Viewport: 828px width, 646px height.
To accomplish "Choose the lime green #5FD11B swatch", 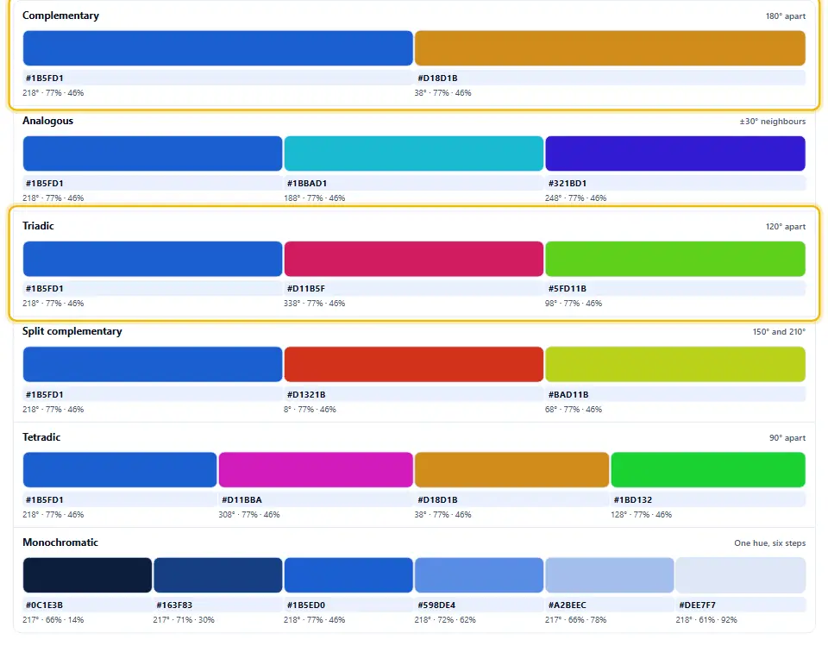I will coord(675,259).
